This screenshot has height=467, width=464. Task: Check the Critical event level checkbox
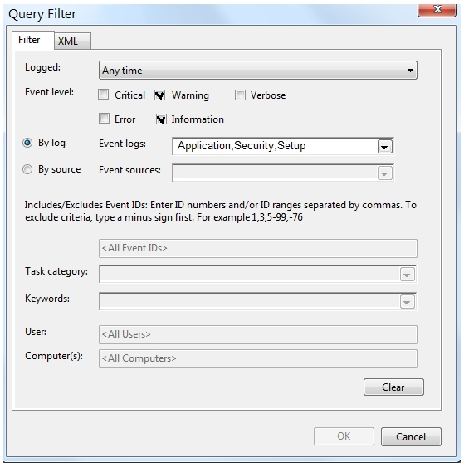click(104, 95)
